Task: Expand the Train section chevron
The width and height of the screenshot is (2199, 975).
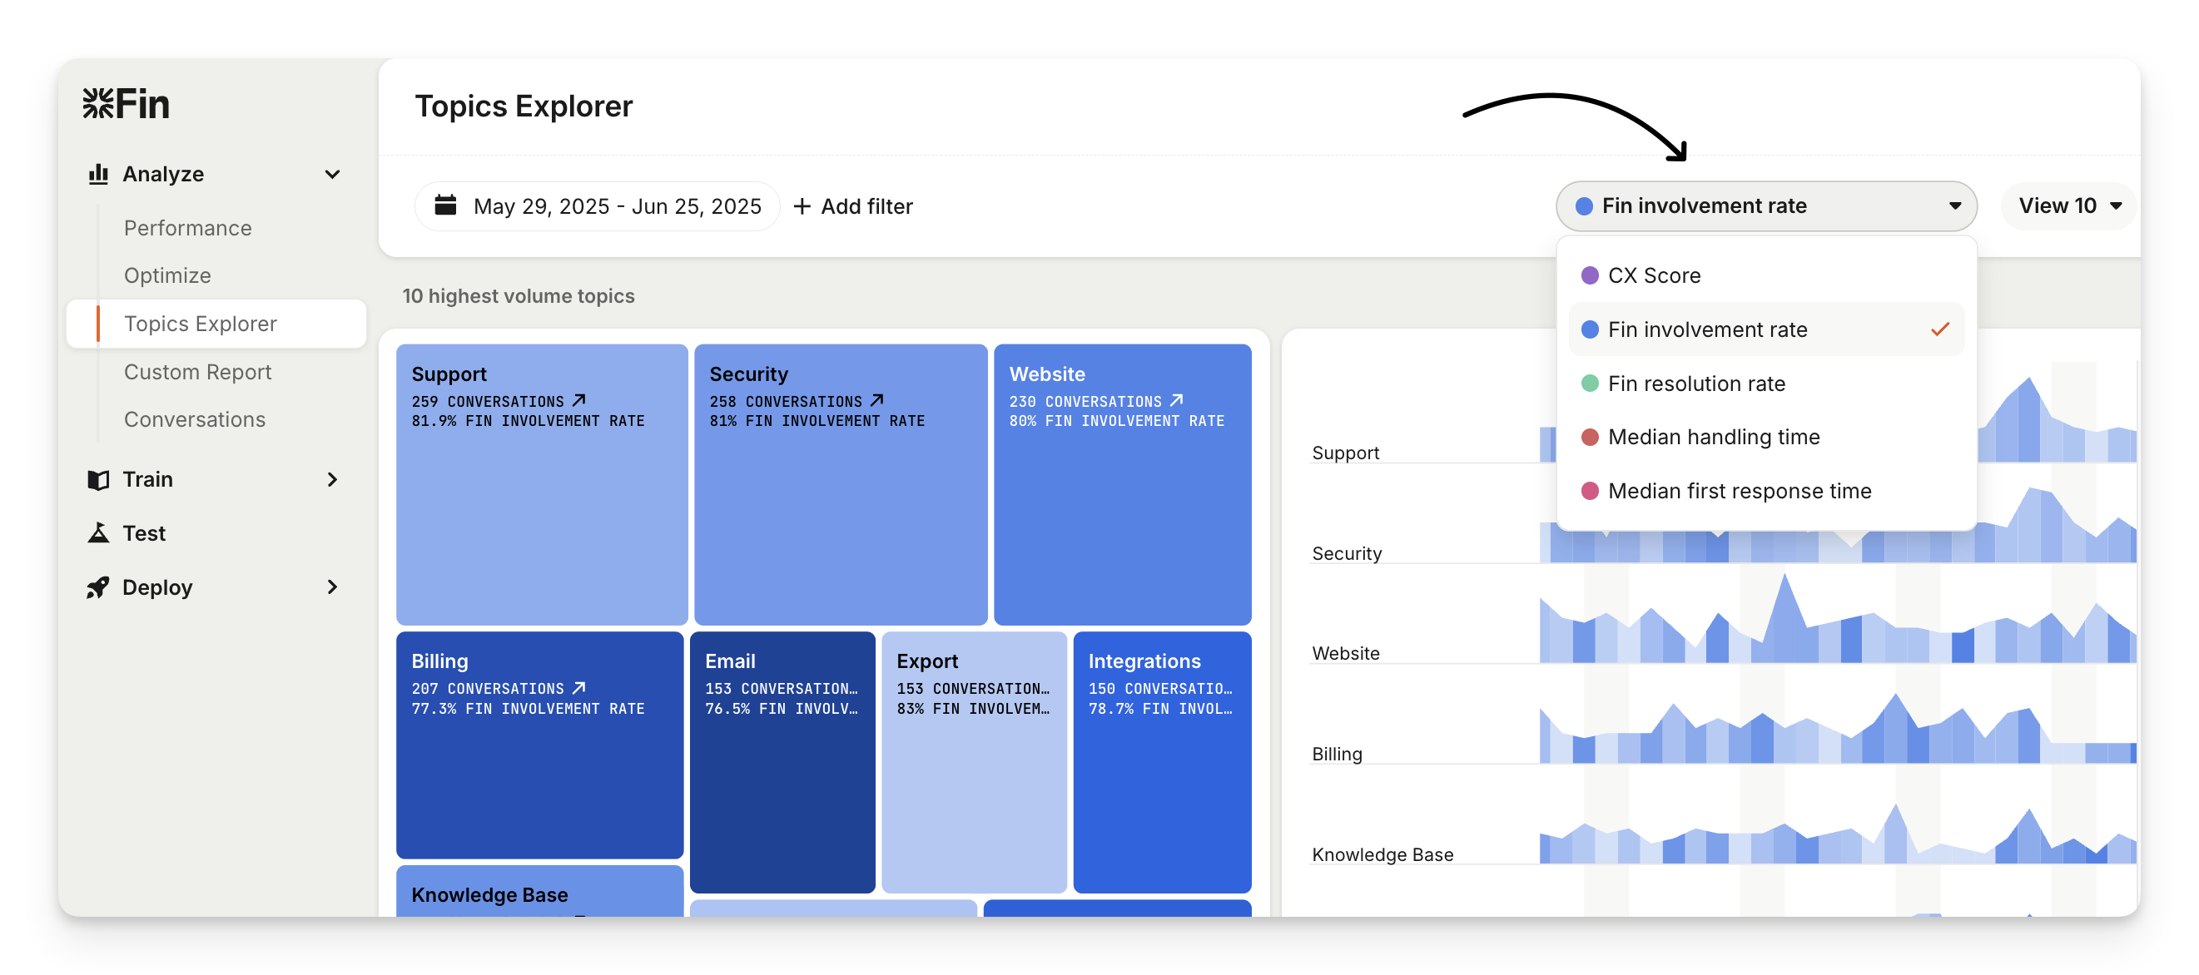Action: click(332, 479)
